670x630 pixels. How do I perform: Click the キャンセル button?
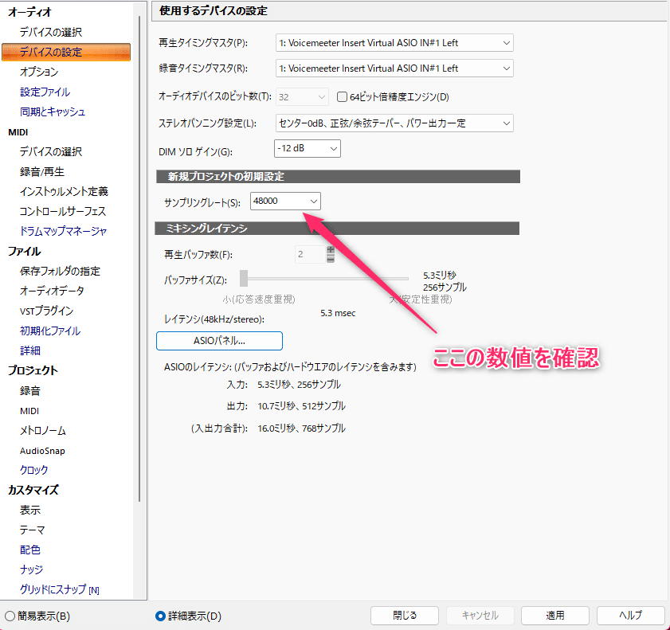[480, 616]
